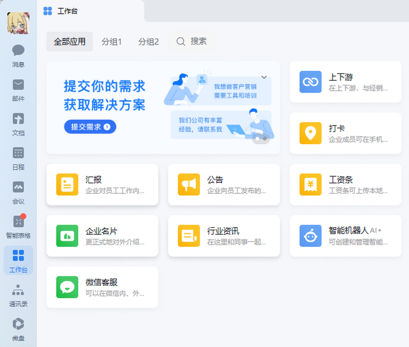The height and width of the screenshot is (347, 409).
Task: Select the 文档 (Documents) icon in sidebar
Action: pyautogui.click(x=18, y=124)
